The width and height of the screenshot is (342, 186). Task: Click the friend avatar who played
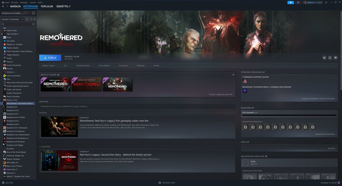pos(245,81)
